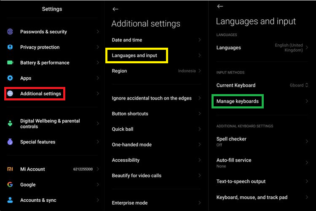
Task: Tap the Google G logo icon
Action: pos(10,184)
